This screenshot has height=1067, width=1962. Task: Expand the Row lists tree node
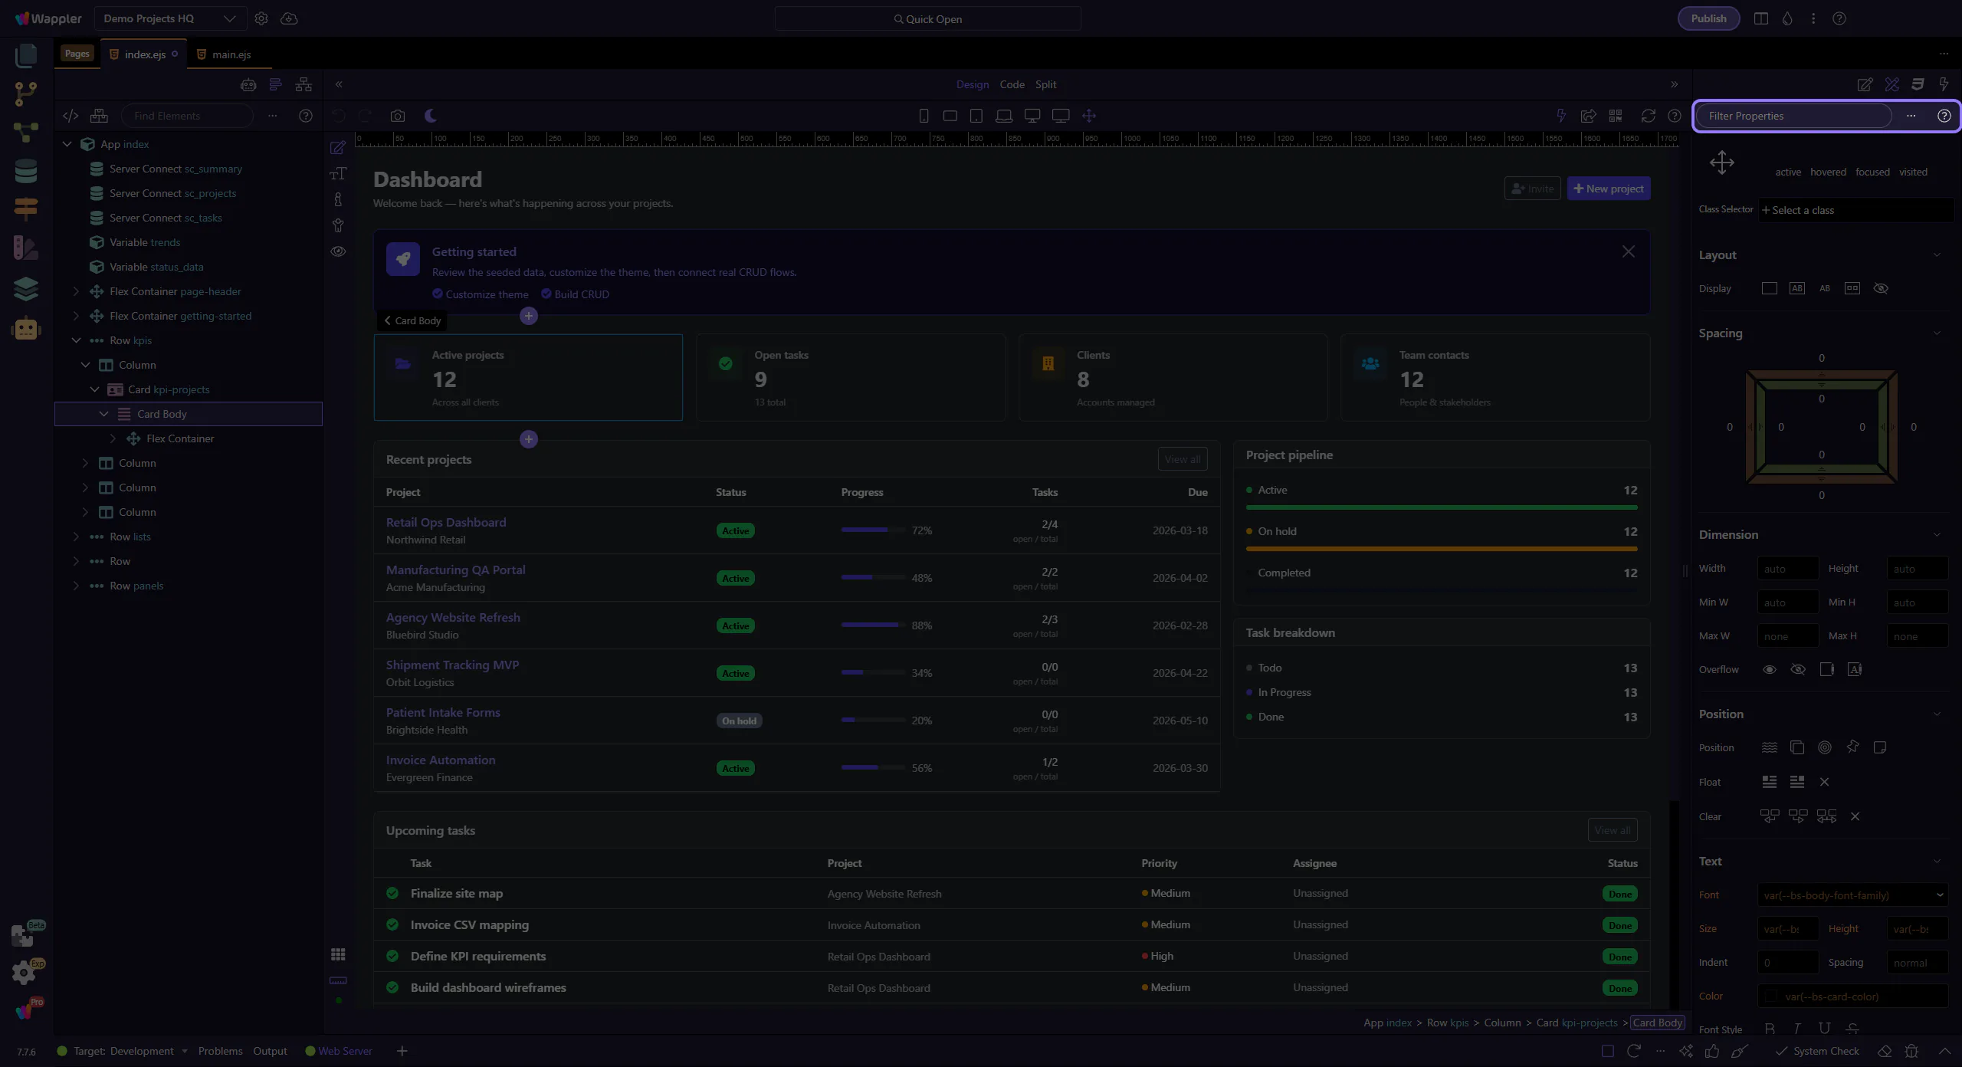[76, 537]
